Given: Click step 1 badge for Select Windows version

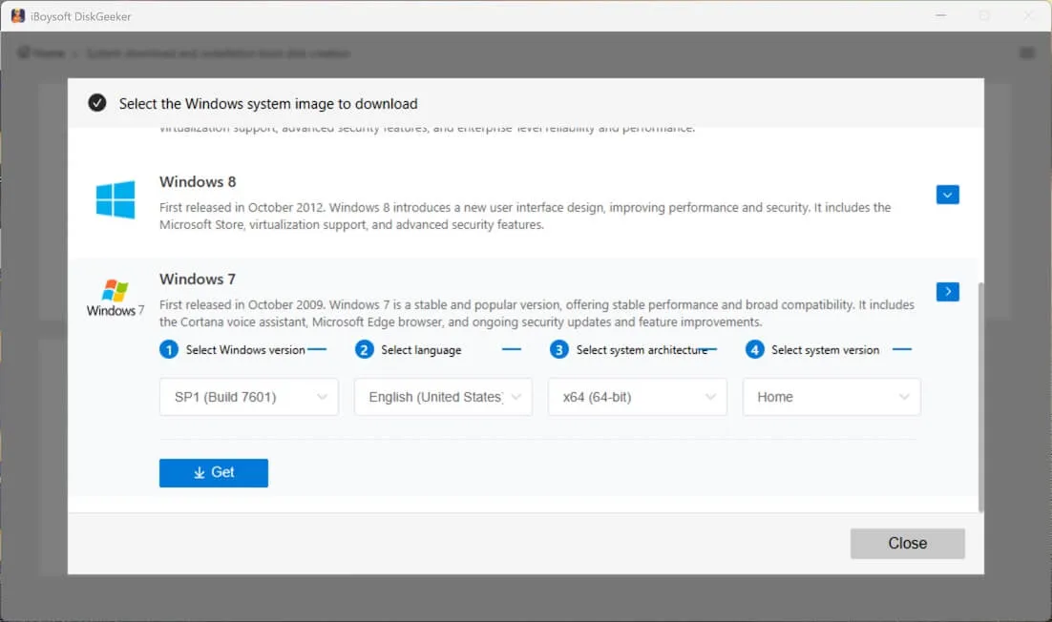Looking at the screenshot, I should 170,349.
